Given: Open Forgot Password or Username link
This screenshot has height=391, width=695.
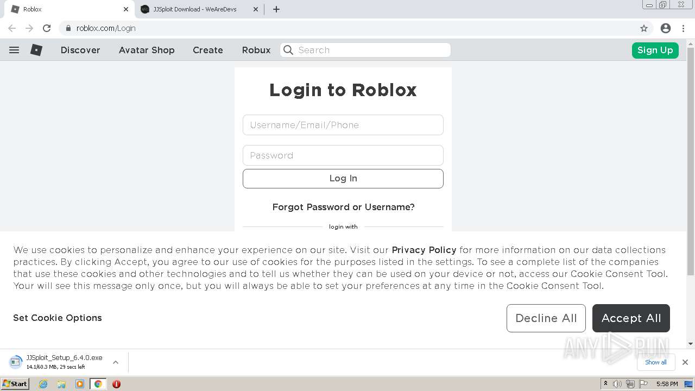Looking at the screenshot, I should (x=343, y=207).
